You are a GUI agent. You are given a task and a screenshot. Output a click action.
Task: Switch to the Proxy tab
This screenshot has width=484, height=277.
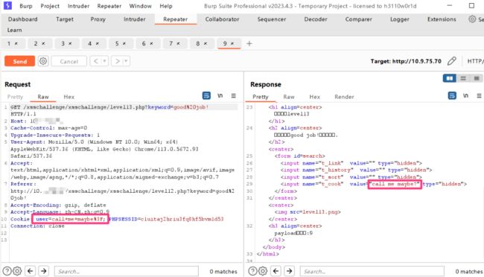coord(98,19)
